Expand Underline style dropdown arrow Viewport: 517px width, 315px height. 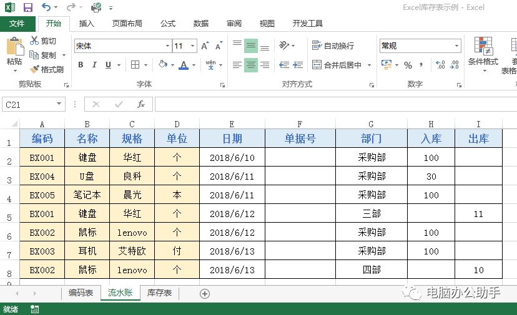click(119, 65)
